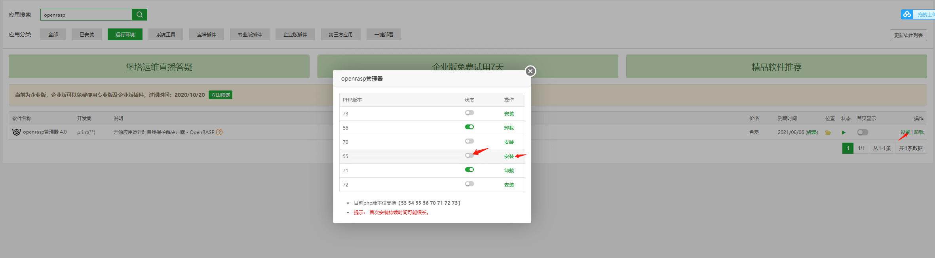The height and width of the screenshot is (258, 935).
Task: Install openrasp for PHP 72
Action: 509,185
